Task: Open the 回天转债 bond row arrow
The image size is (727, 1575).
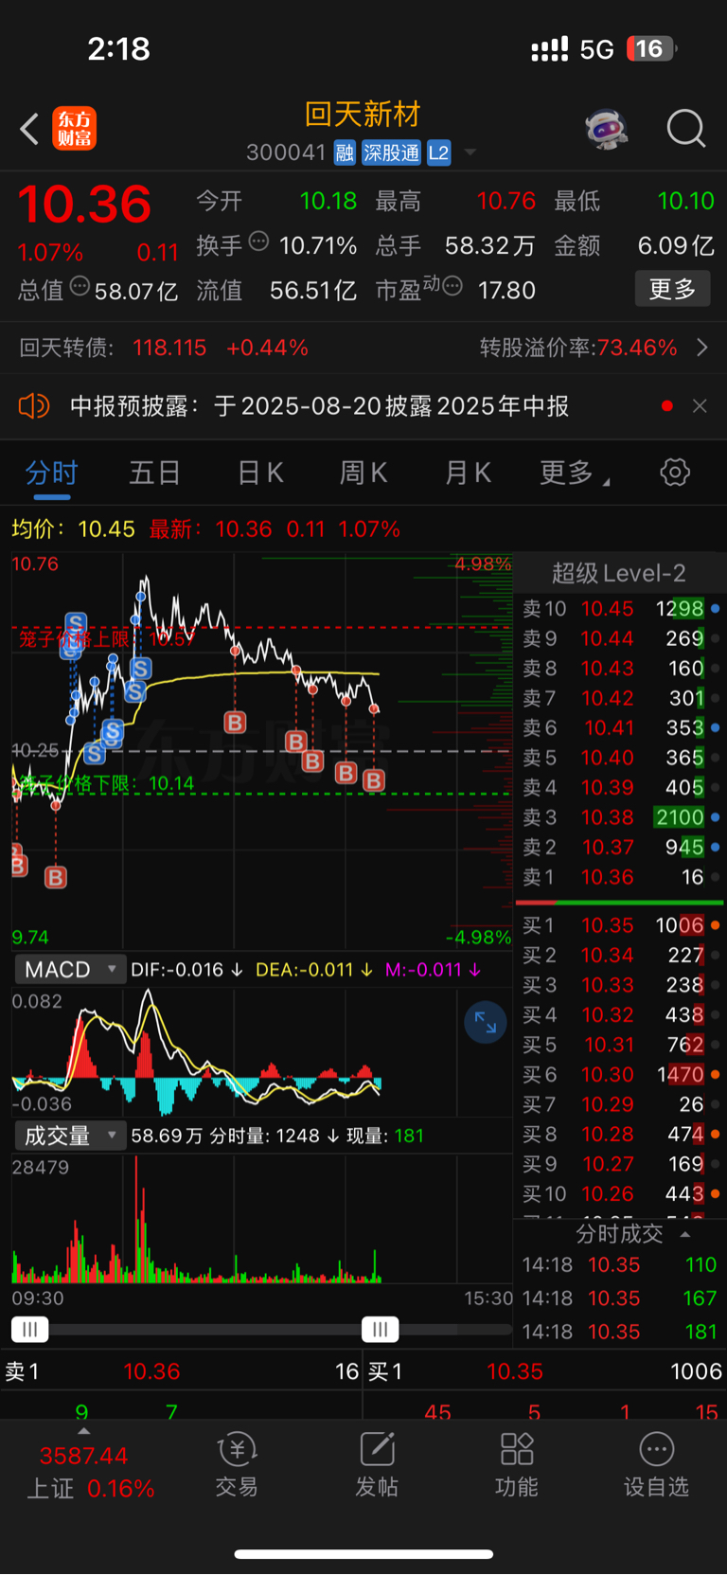Action: tap(702, 348)
